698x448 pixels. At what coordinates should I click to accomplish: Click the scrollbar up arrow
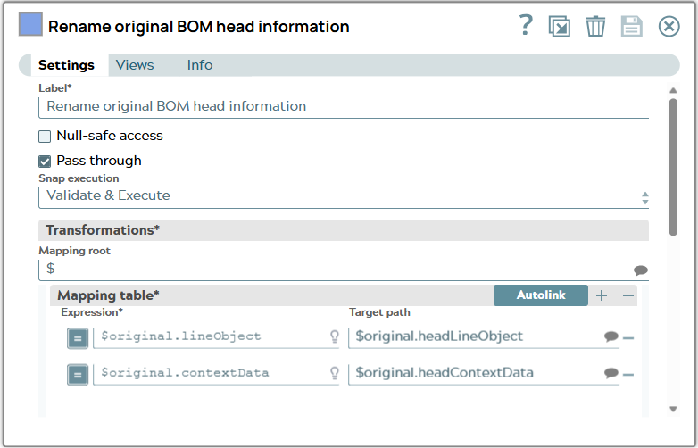point(673,91)
